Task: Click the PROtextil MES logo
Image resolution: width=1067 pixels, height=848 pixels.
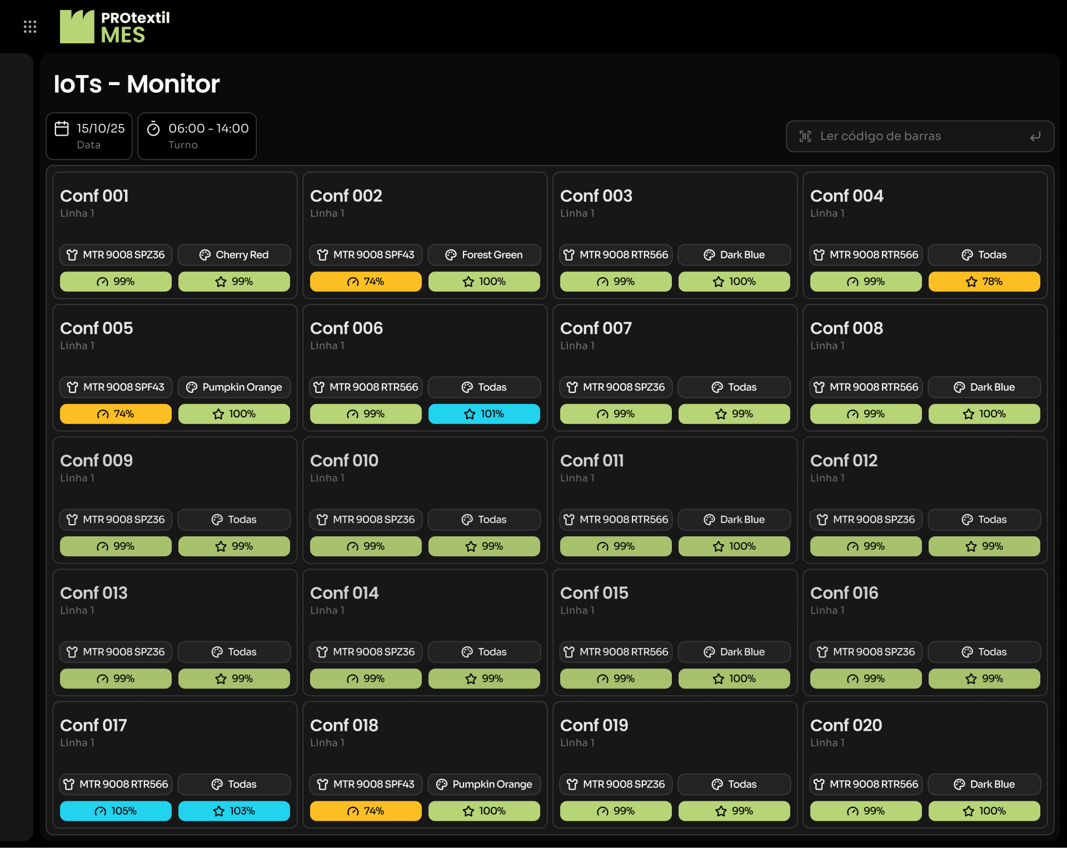Action: pos(115,27)
